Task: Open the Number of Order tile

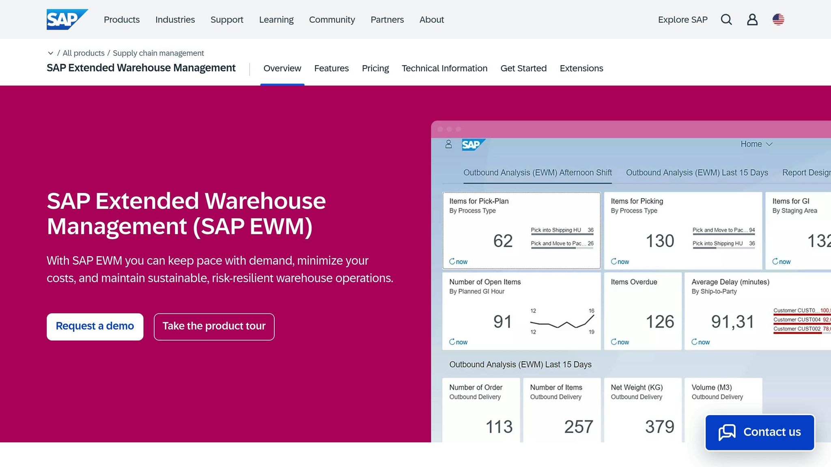Action: click(x=481, y=410)
